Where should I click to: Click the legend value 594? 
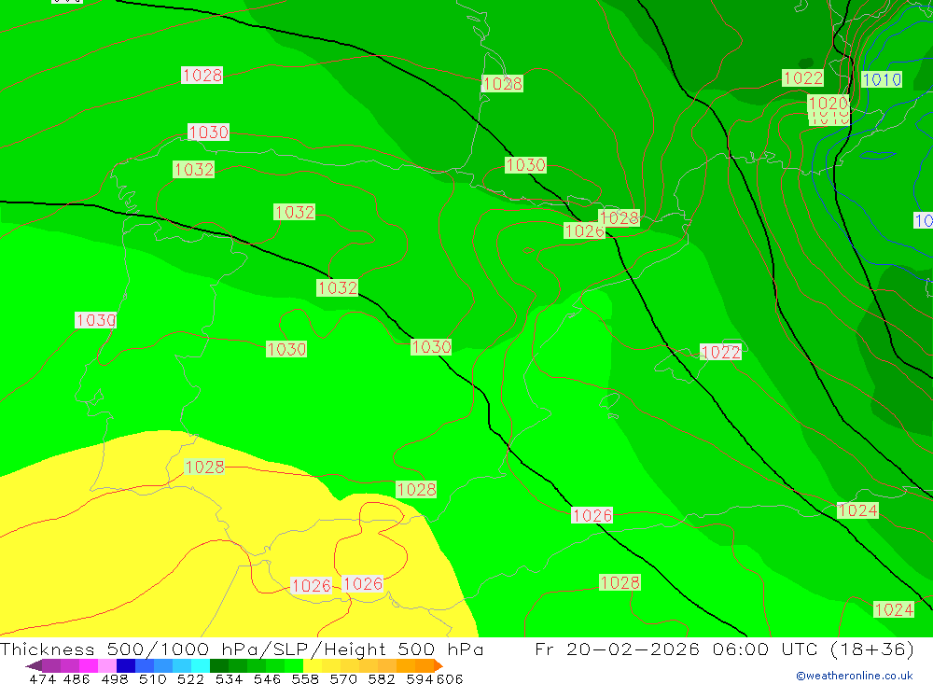click(420, 678)
